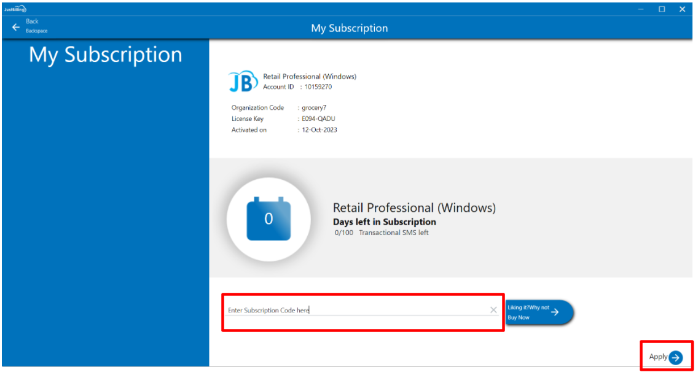698x375 pixels.
Task: Minimize the JustBilling window
Action: point(641,9)
